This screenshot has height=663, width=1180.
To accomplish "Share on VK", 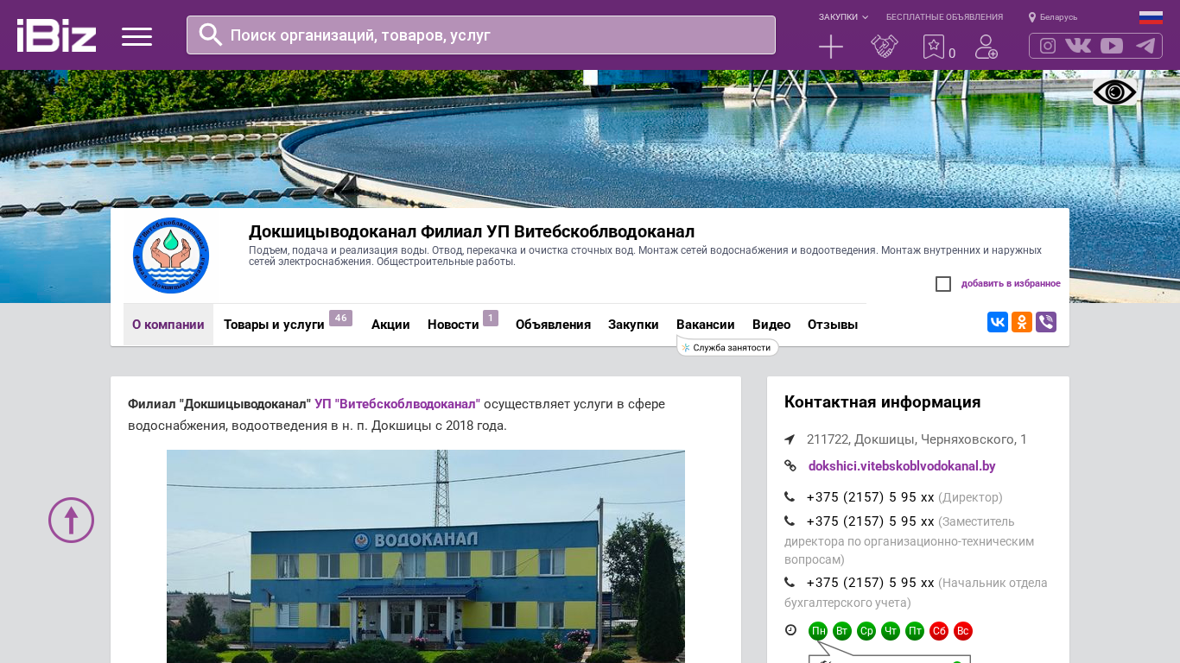I will 998,322.
